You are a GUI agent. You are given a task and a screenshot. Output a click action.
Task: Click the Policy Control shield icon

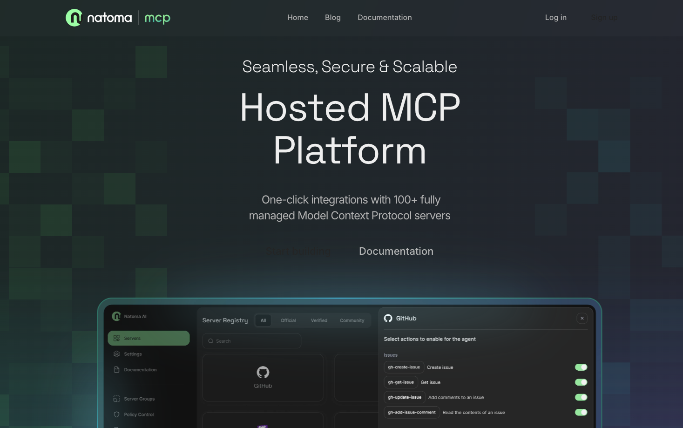click(116, 414)
